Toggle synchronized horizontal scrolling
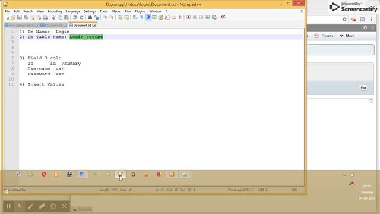 tap(126, 17)
